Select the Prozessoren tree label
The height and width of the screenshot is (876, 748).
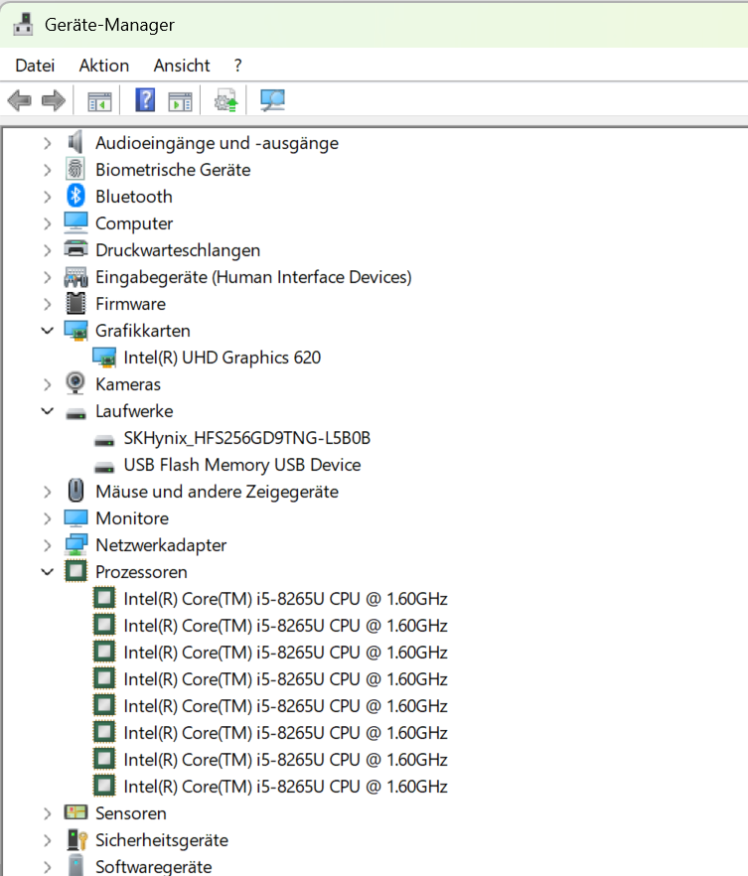141,572
